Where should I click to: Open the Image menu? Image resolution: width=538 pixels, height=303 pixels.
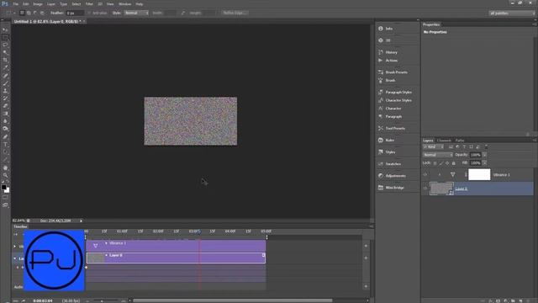pos(38,4)
